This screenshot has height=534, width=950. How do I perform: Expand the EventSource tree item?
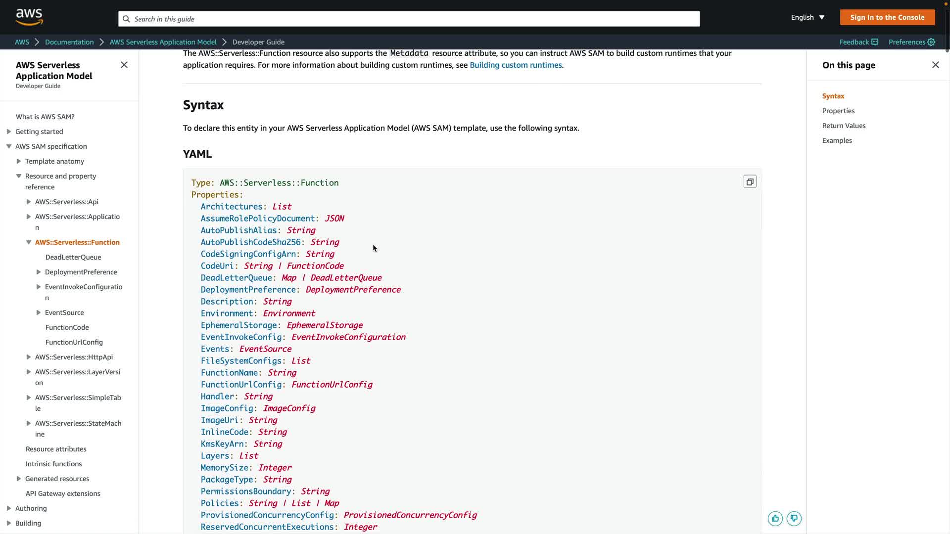(x=39, y=312)
